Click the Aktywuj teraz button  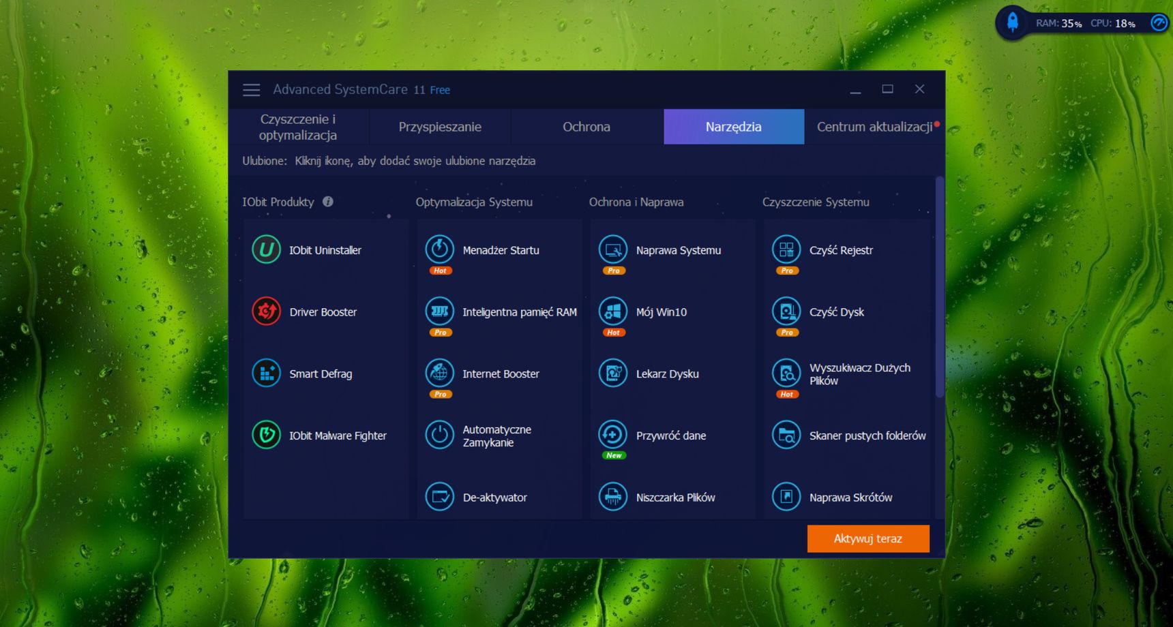868,538
